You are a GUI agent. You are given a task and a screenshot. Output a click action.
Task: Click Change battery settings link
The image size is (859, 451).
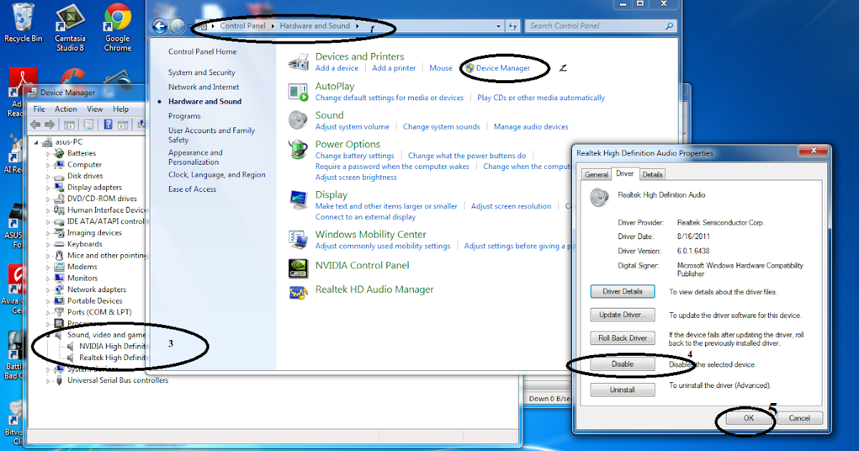click(x=355, y=155)
